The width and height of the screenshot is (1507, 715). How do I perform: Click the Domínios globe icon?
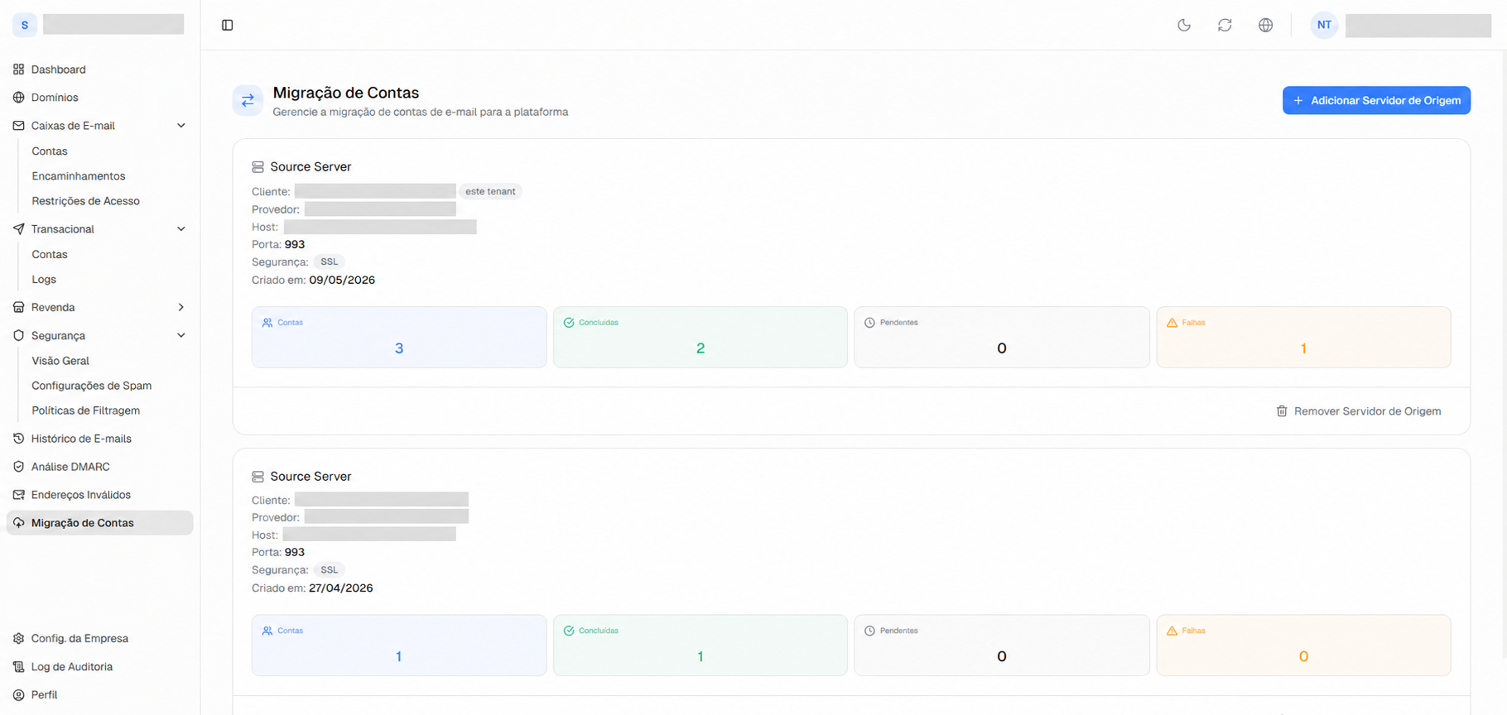(18, 98)
